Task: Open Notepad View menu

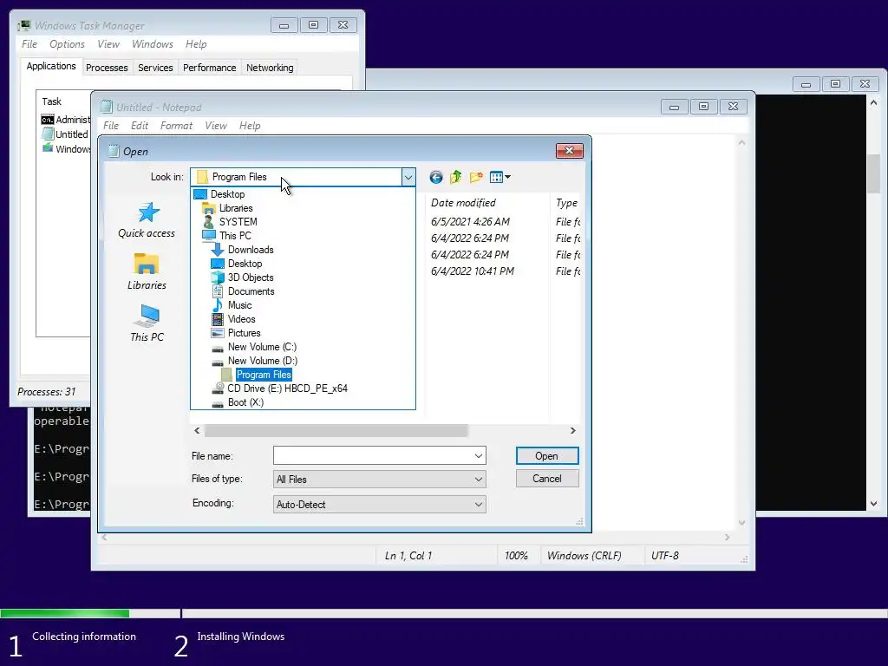Action: (216, 126)
